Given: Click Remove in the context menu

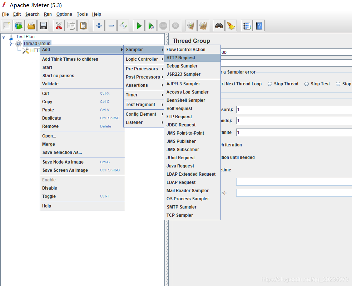Looking at the screenshot, I should 82,126.
